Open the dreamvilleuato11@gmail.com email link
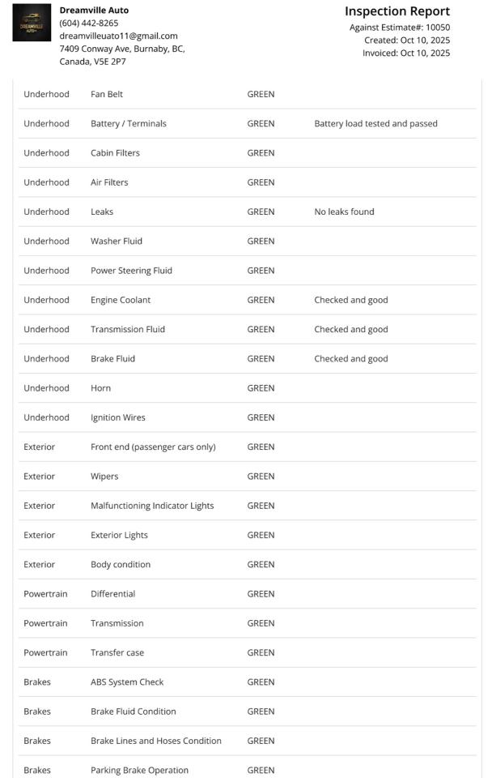 click(x=118, y=36)
